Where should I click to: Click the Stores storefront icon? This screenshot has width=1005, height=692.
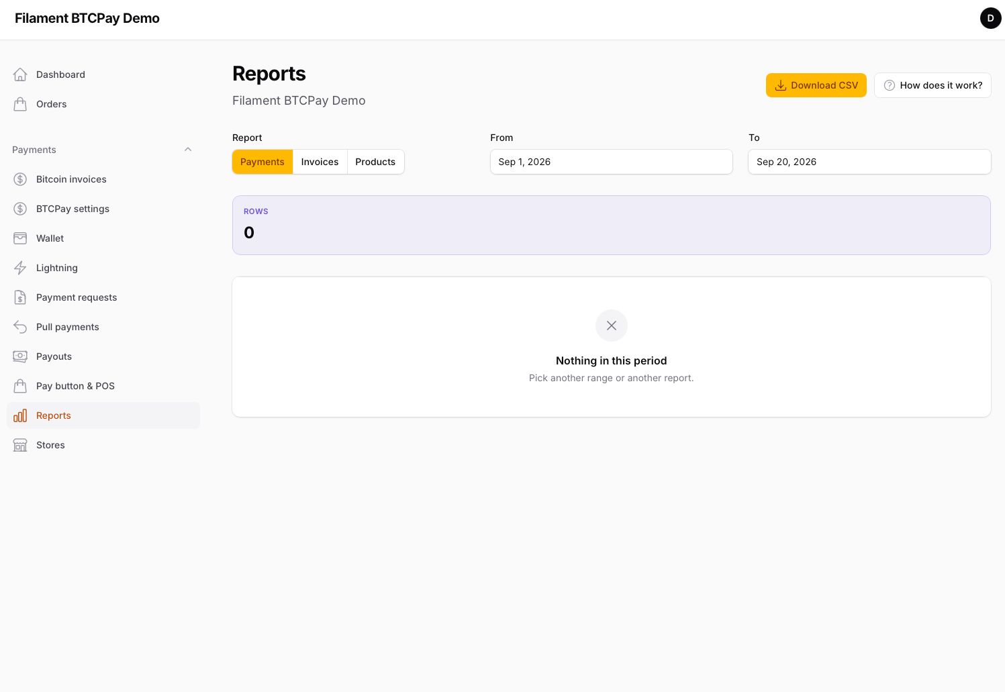20,445
